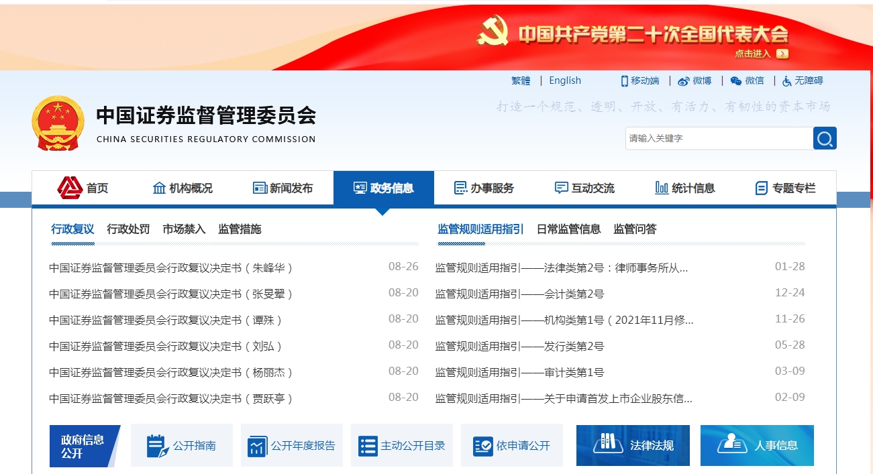Screen dimensions: 873x474
Task: Click 点击进入 on the Party congress banner
Action: [755, 53]
